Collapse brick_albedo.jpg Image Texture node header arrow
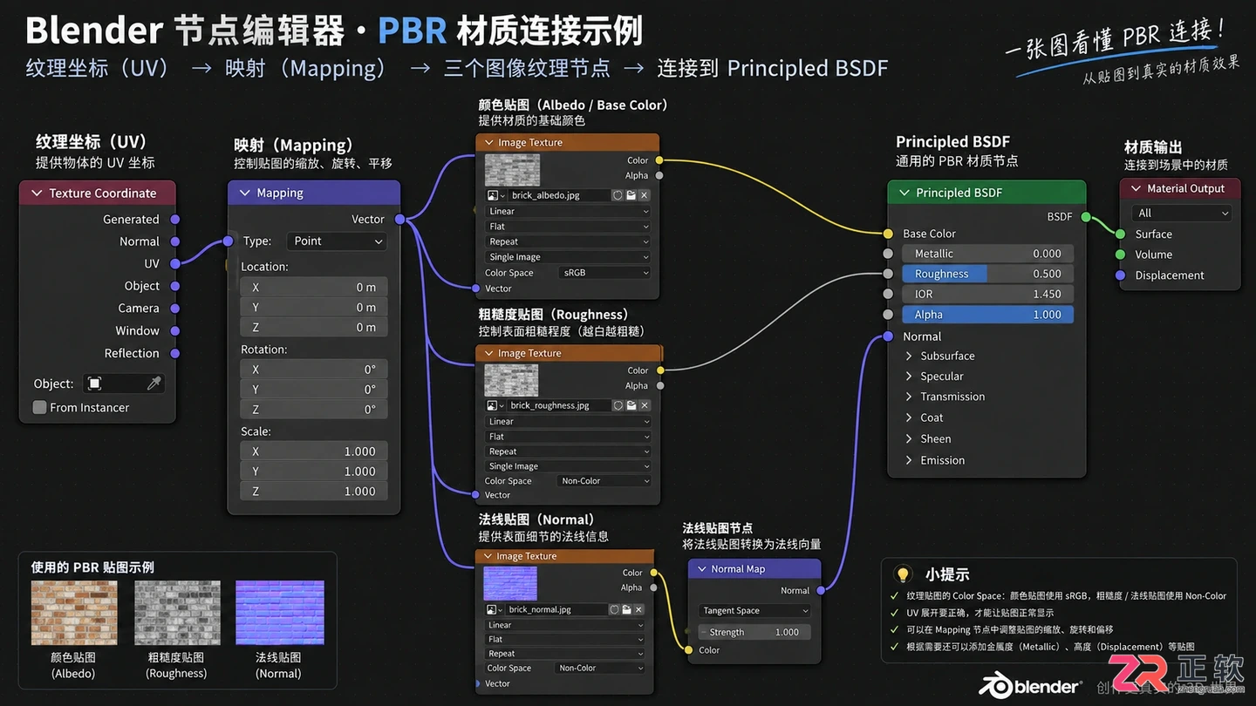The width and height of the screenshot is (1256, 706). tap(488, 142)
